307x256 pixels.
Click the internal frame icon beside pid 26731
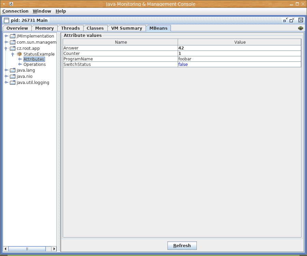pos(6,20)
